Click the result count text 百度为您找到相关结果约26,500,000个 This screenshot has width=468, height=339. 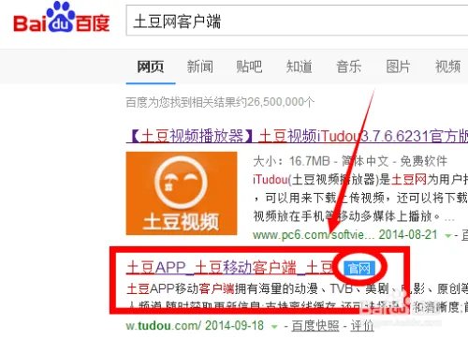coord(220,102)
